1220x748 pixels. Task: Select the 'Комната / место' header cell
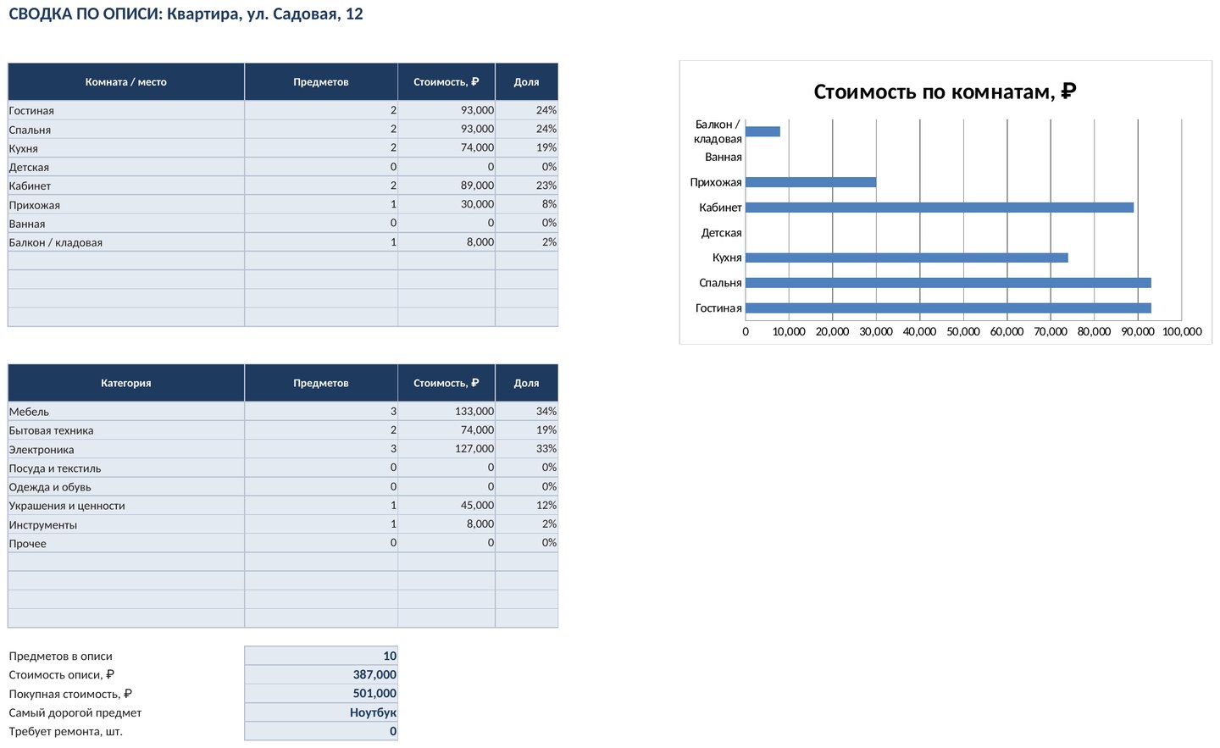coord(126,82)
